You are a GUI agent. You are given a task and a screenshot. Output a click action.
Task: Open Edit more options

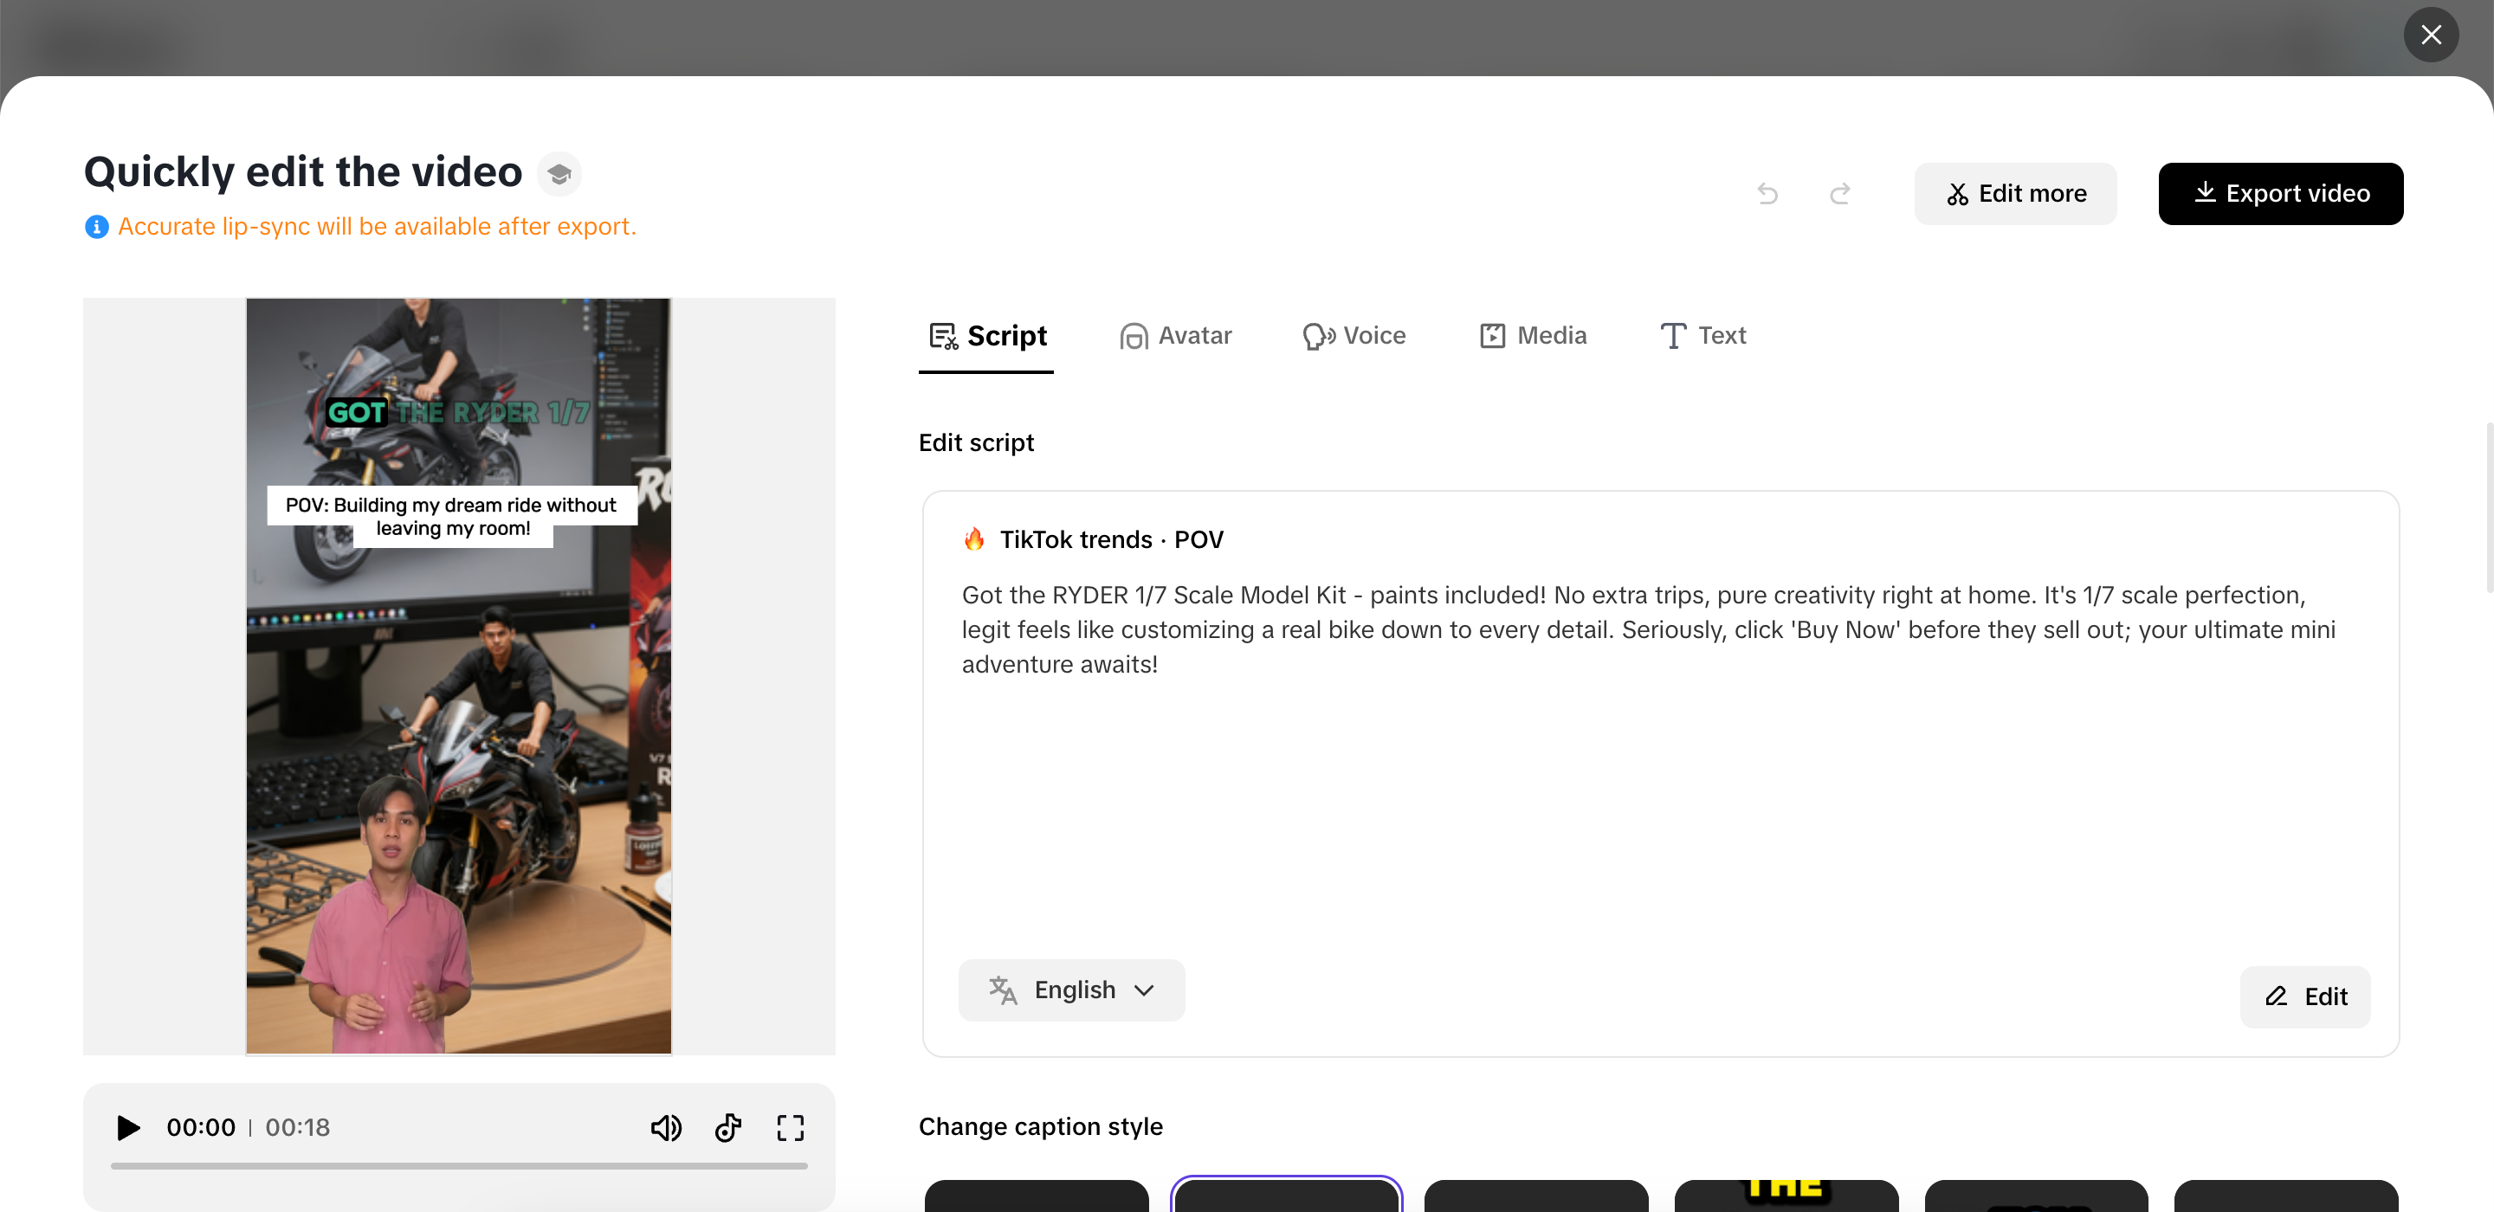(2015, 194)
